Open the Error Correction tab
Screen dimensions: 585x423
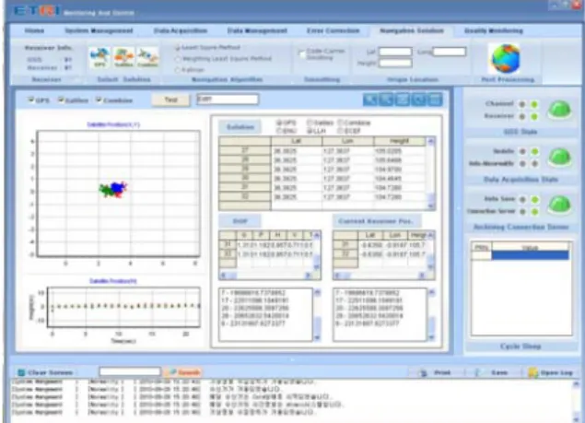coord(333,30)
